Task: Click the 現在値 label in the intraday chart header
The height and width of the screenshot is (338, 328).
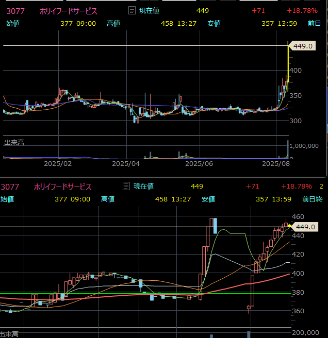Action: point(144,186)
